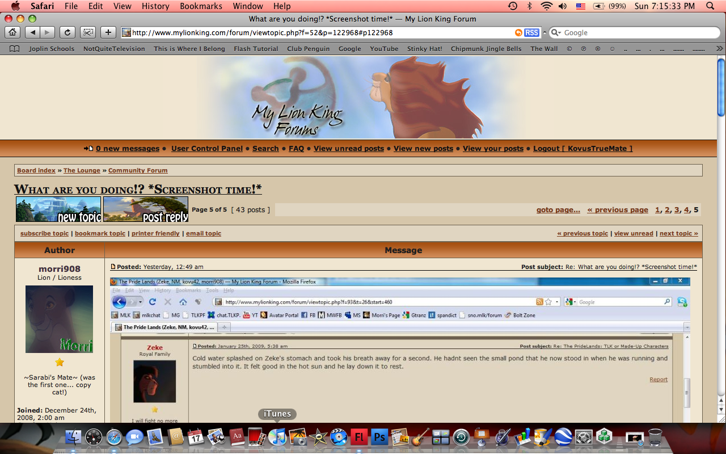
Task: Open in Dashboard web clip button
Action: (88, 33)
